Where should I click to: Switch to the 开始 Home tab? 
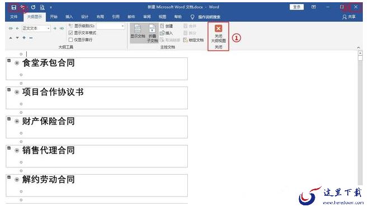[x=54, y=17]
